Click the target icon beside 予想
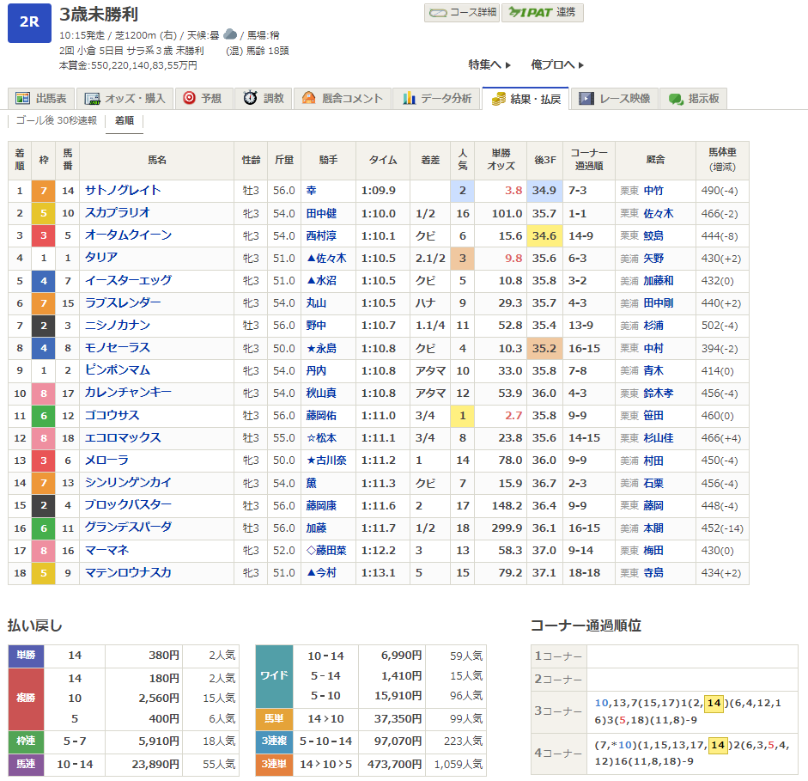The height and width of the screenshot is (781, 808). [x=189, y=99]
